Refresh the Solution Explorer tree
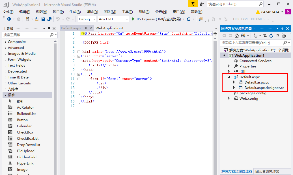The height and width of the screenshot is (175, 293). pyautogui.click(x=271, y=36)
